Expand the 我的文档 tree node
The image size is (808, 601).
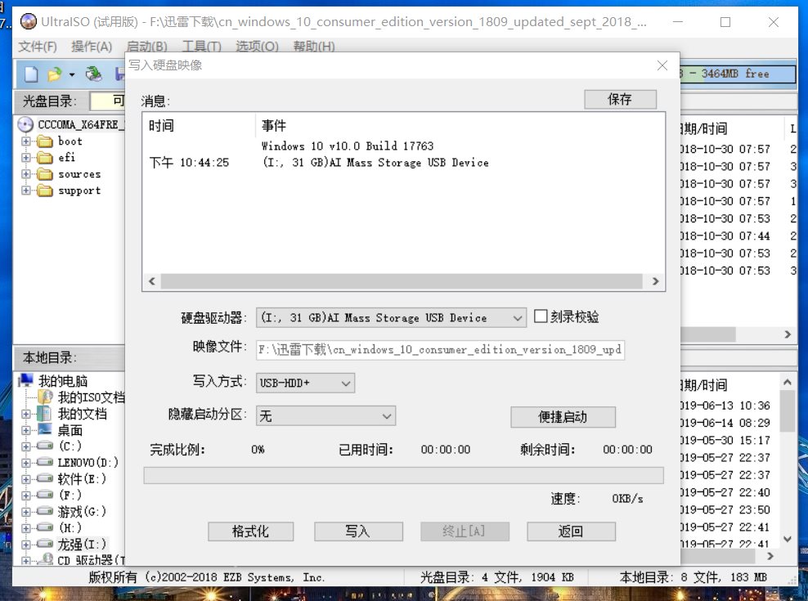coord(26,414)
